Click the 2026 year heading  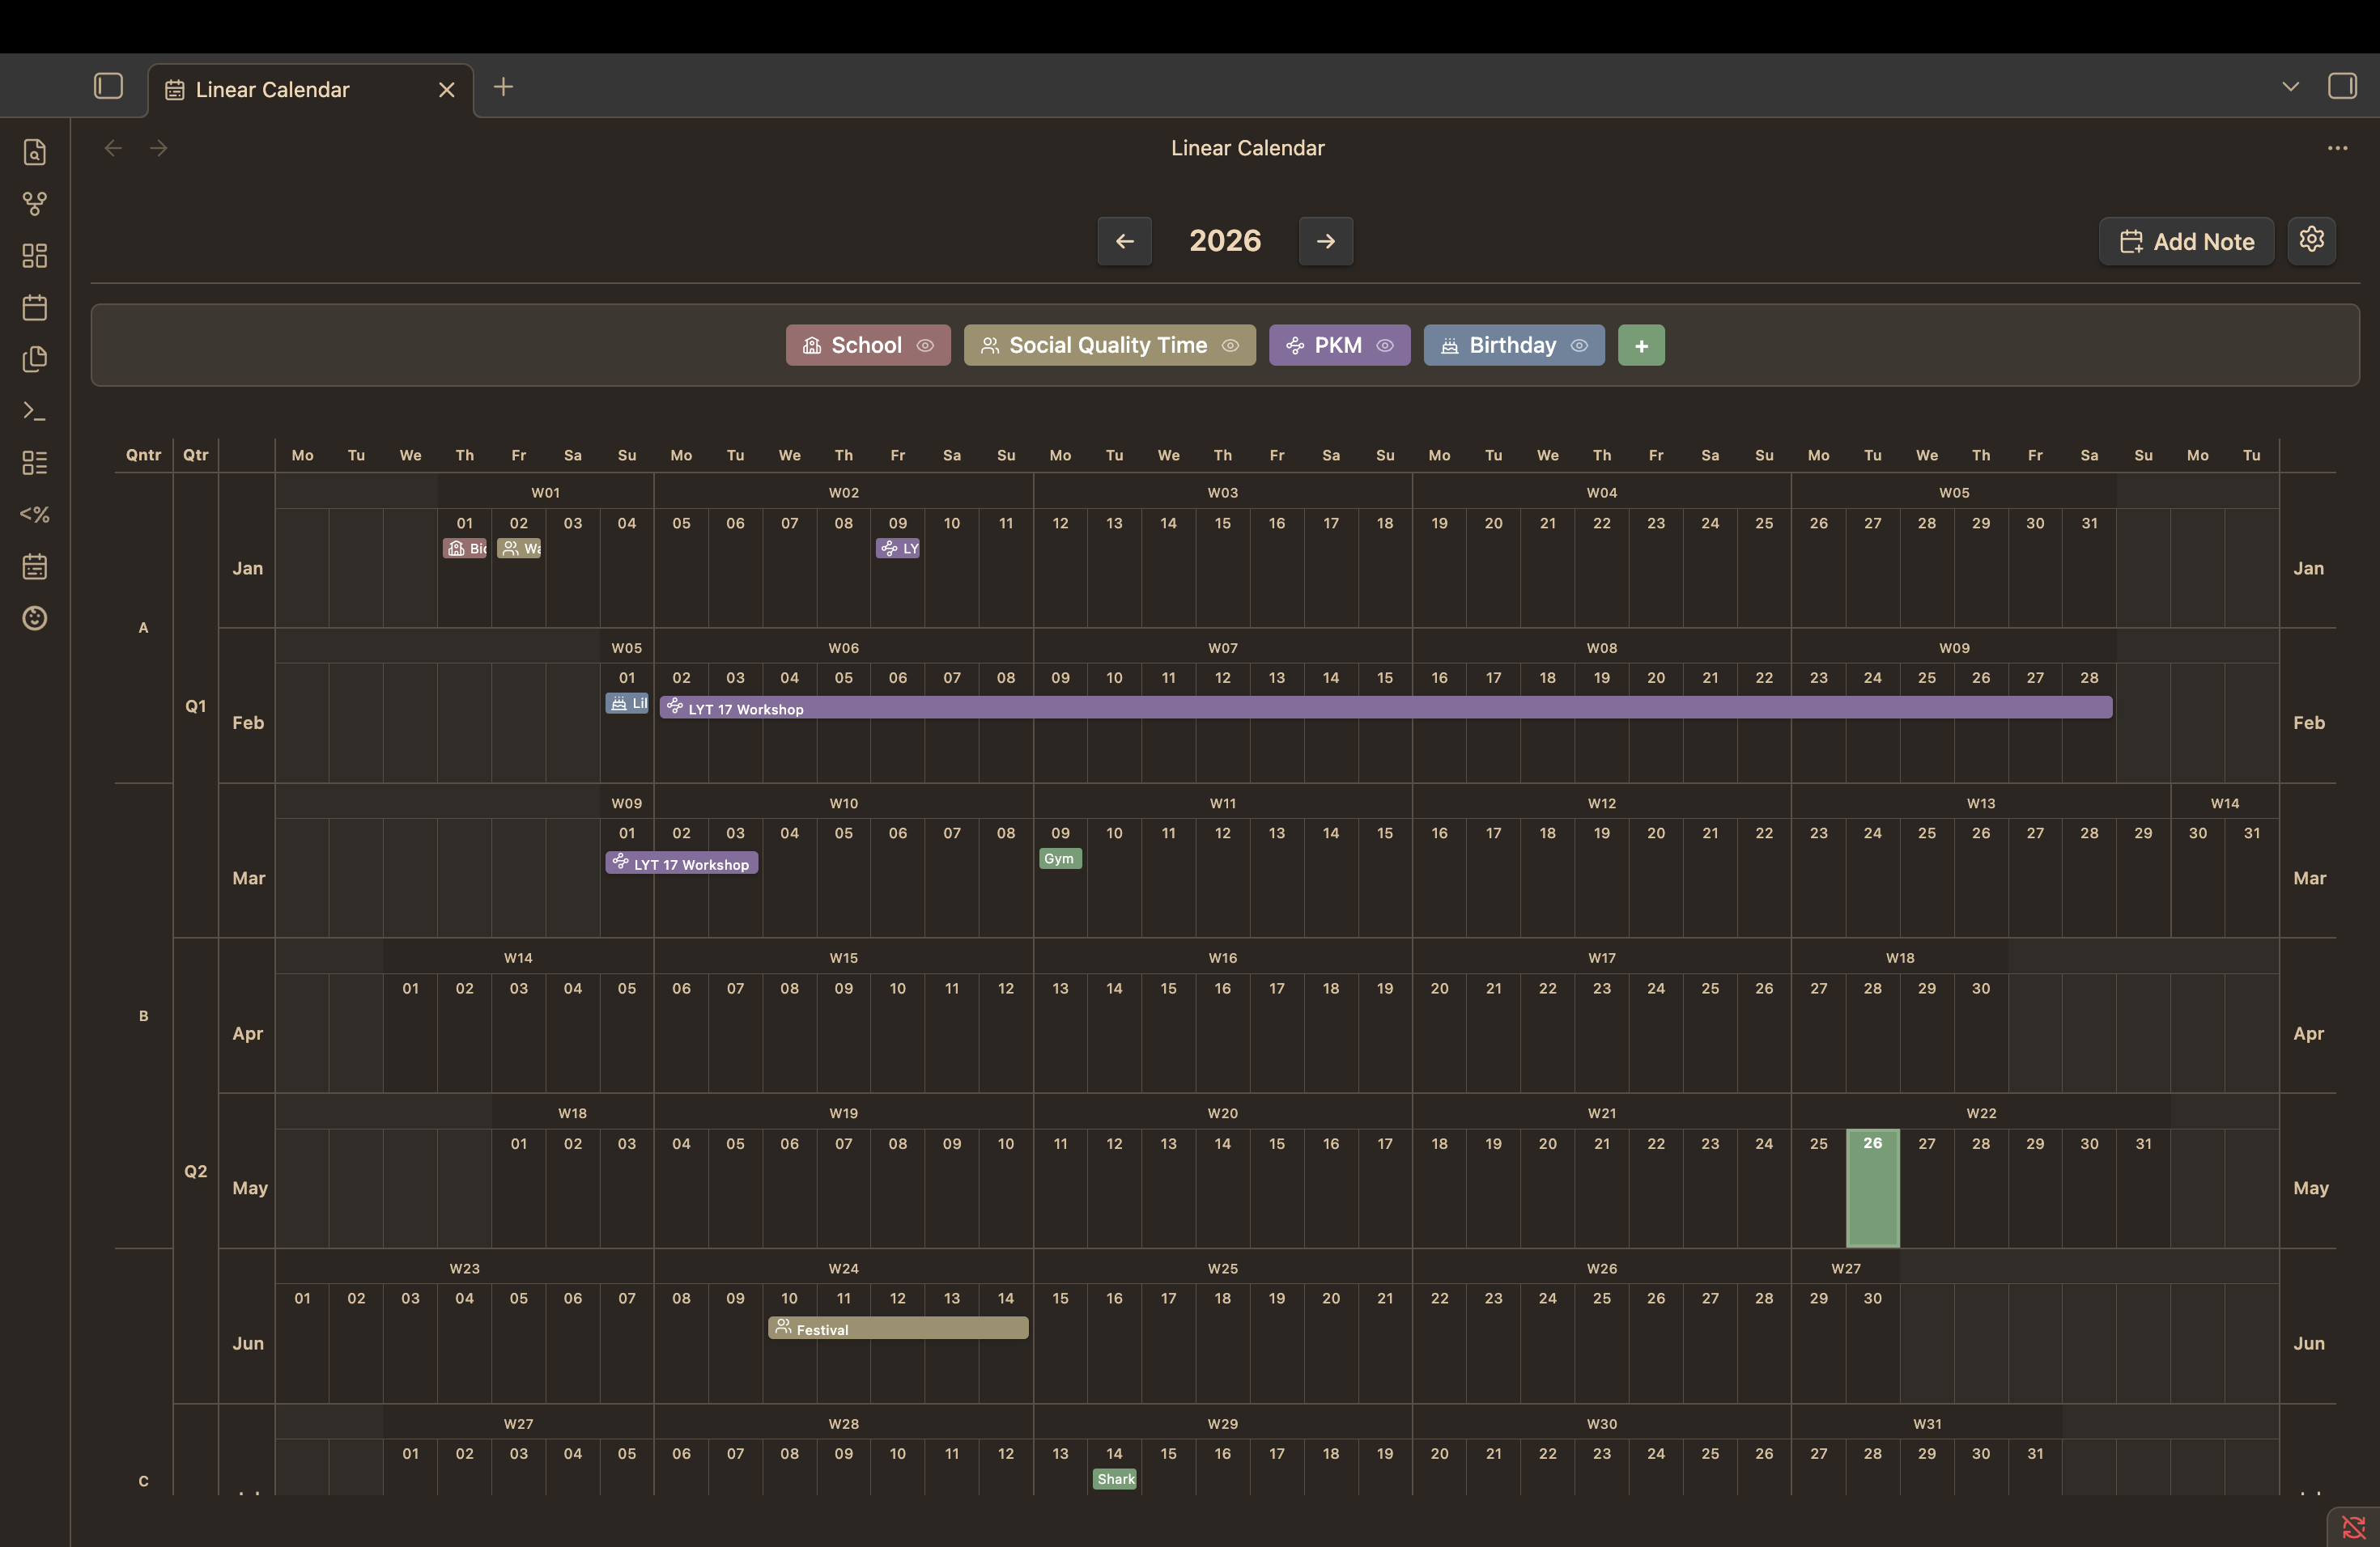[x=1225, y=241]
